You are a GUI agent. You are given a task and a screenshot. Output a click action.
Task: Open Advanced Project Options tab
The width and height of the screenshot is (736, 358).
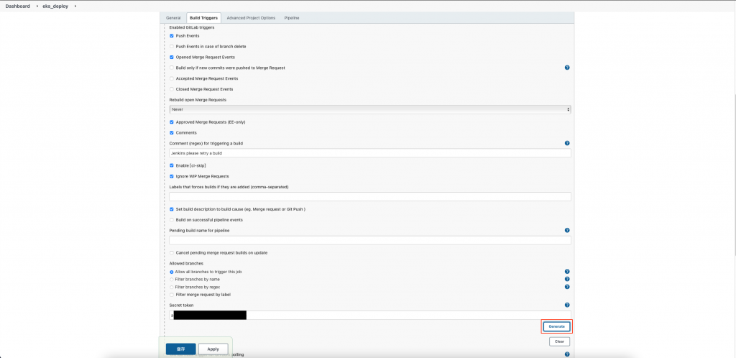tap(251, 18)
